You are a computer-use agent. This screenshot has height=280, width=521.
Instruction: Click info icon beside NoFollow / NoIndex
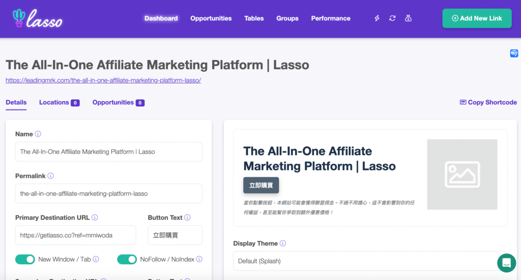point(199,259)
